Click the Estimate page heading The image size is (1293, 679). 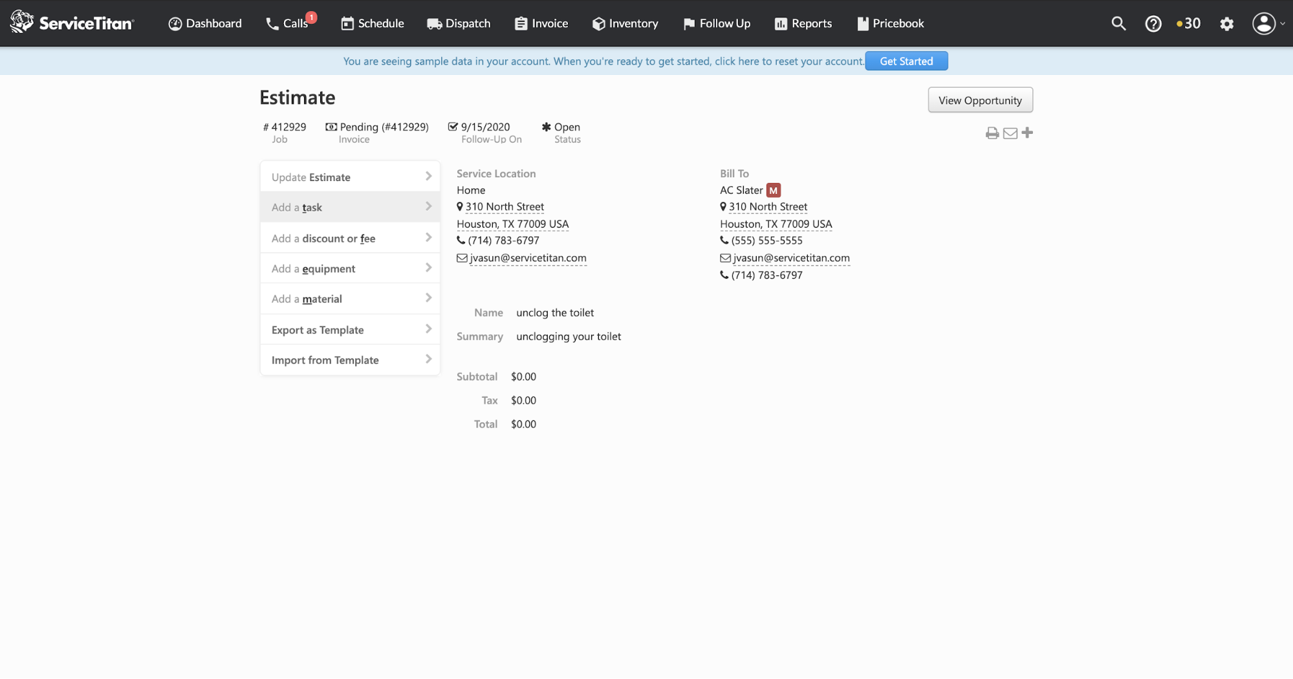click(298, 98)
